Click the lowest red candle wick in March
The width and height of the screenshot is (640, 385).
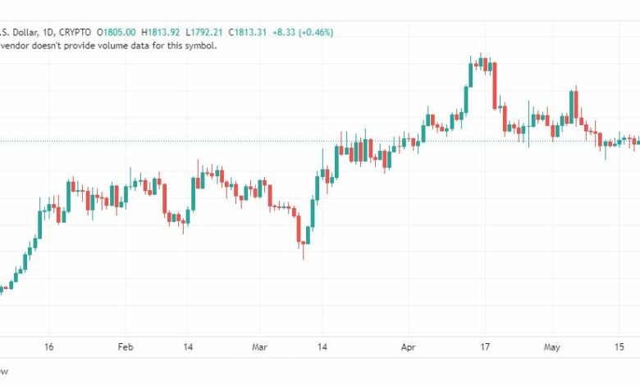tap(304, 251)
